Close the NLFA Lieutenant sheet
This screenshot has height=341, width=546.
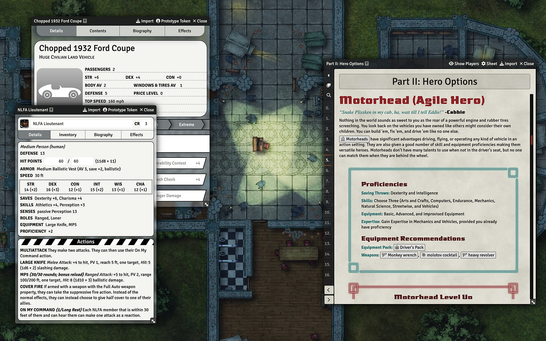147,110
